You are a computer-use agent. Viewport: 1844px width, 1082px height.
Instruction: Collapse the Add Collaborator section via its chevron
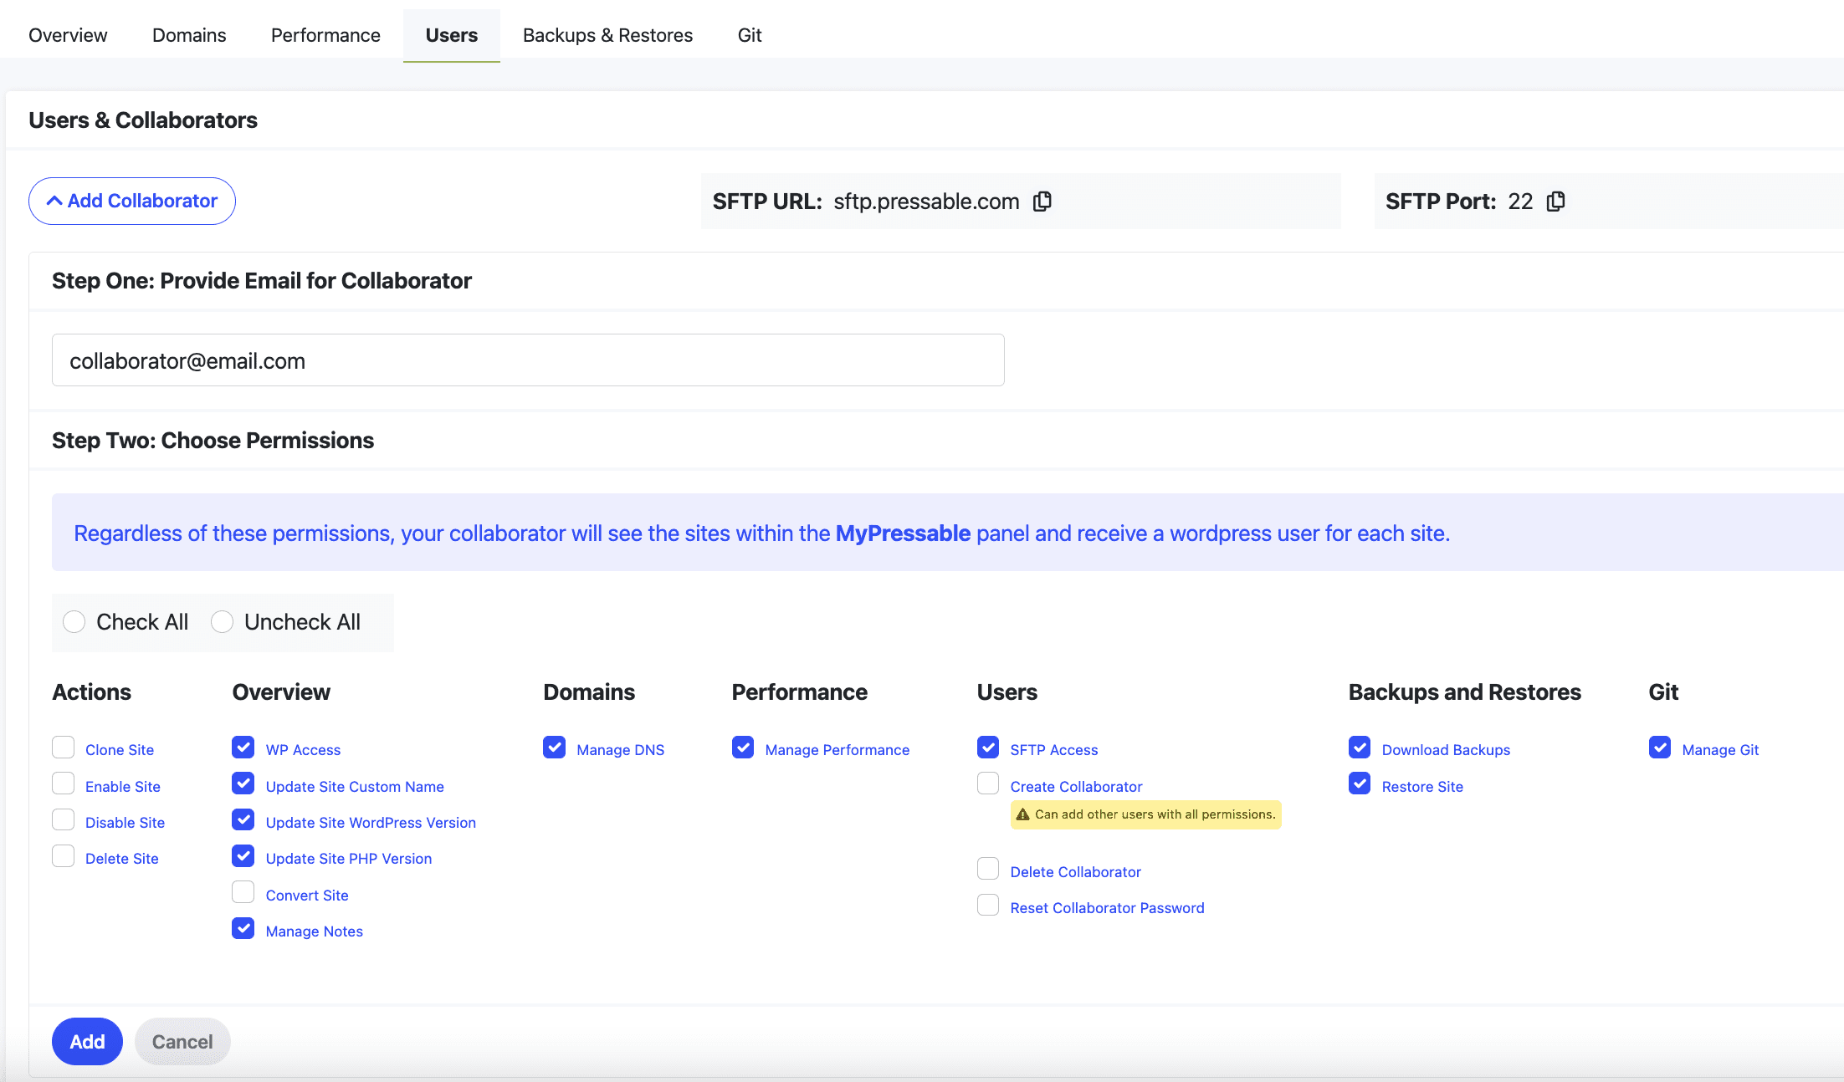tap(55, 201)
